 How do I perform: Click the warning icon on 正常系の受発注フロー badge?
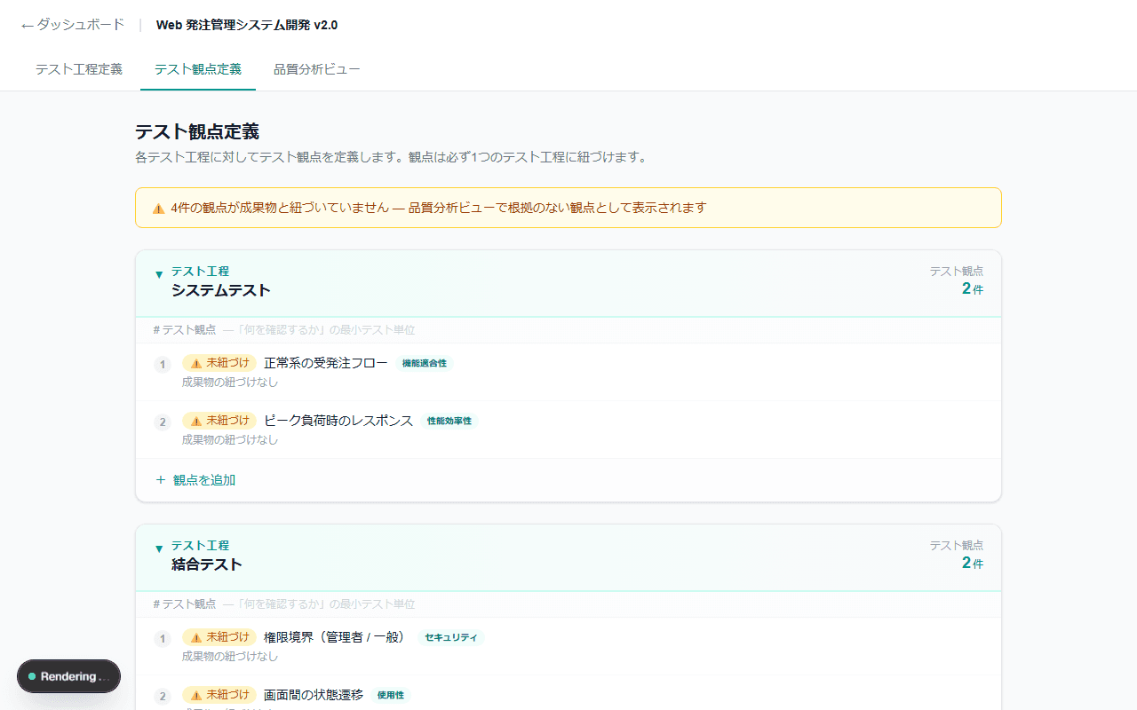click(x=197, y=362)
